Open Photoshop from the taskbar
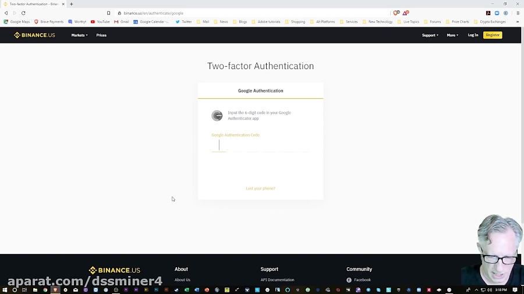Screen dimensions: 524x294 coord(156,290)
